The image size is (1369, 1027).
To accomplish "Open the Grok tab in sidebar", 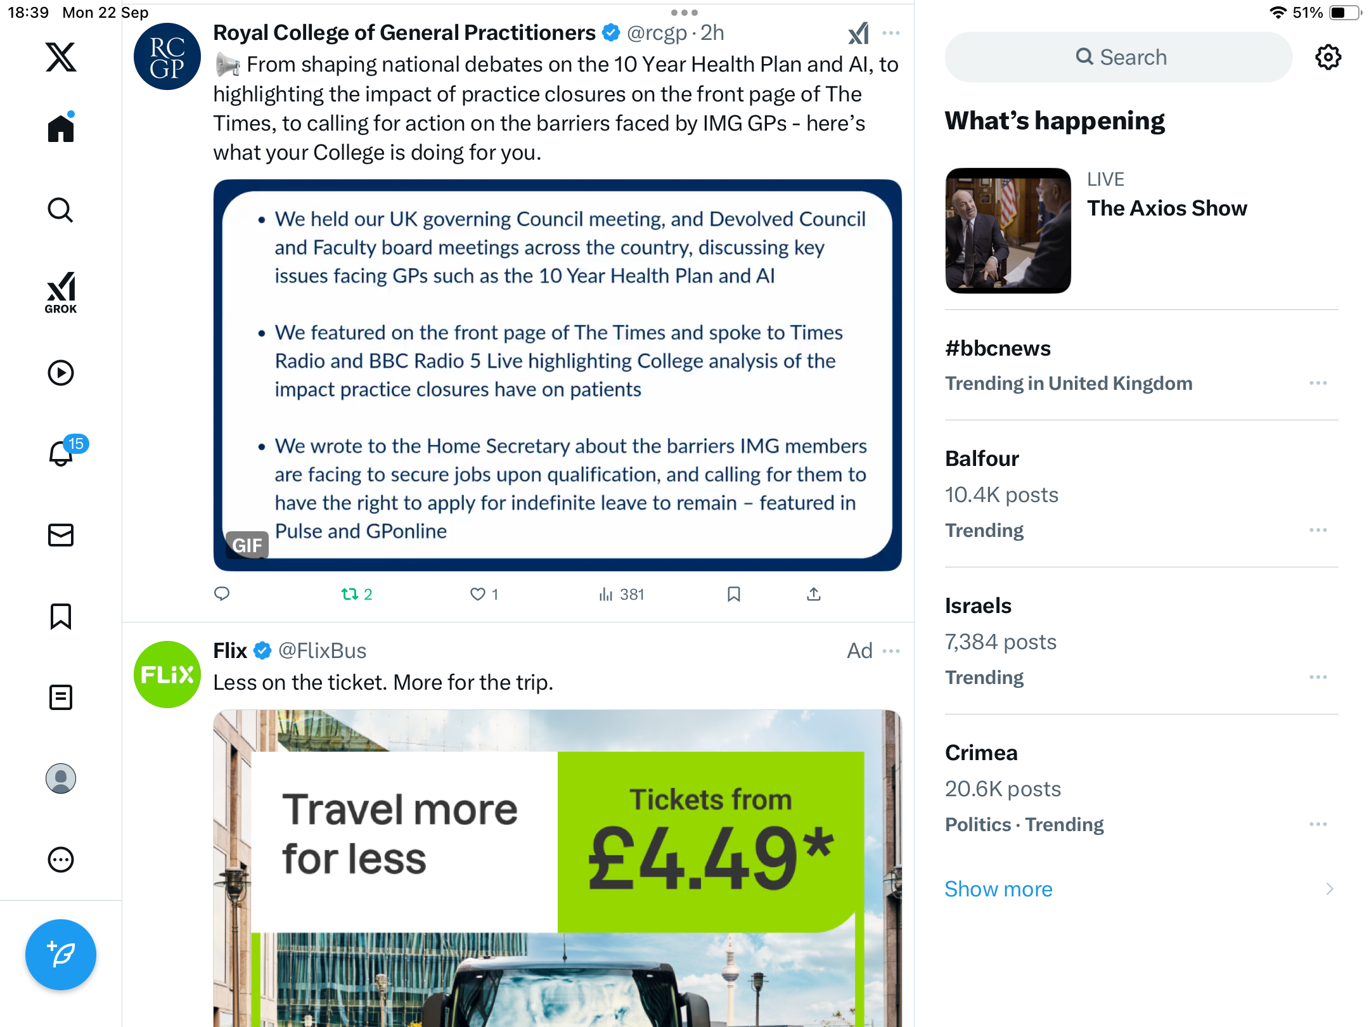I will (61, 292).
